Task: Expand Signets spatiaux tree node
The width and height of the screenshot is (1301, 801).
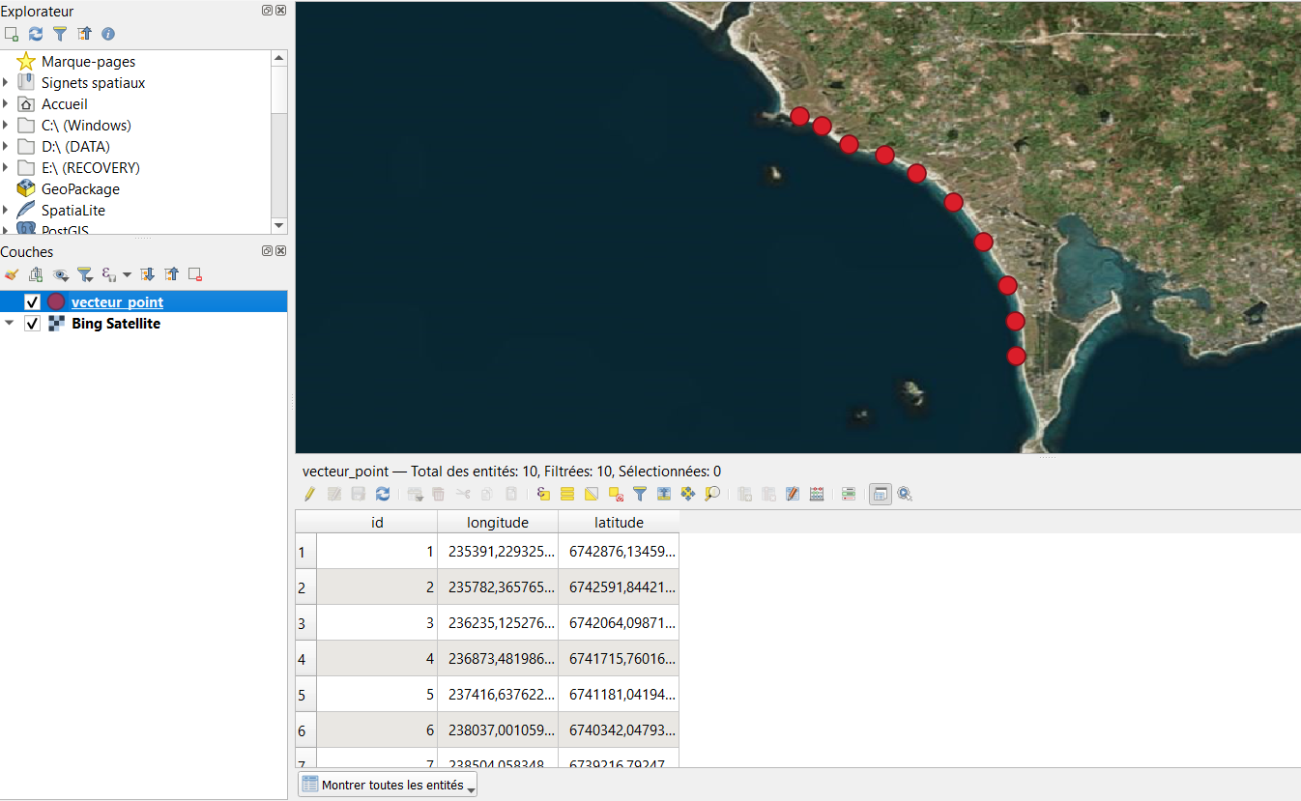Action: click(6, 83)
